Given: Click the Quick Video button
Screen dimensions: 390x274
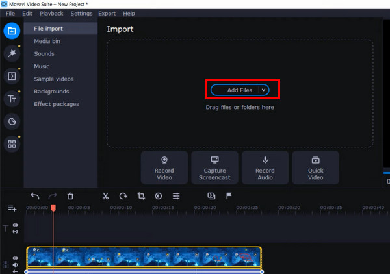Looking at the screenshot, I should pos(316,168).
